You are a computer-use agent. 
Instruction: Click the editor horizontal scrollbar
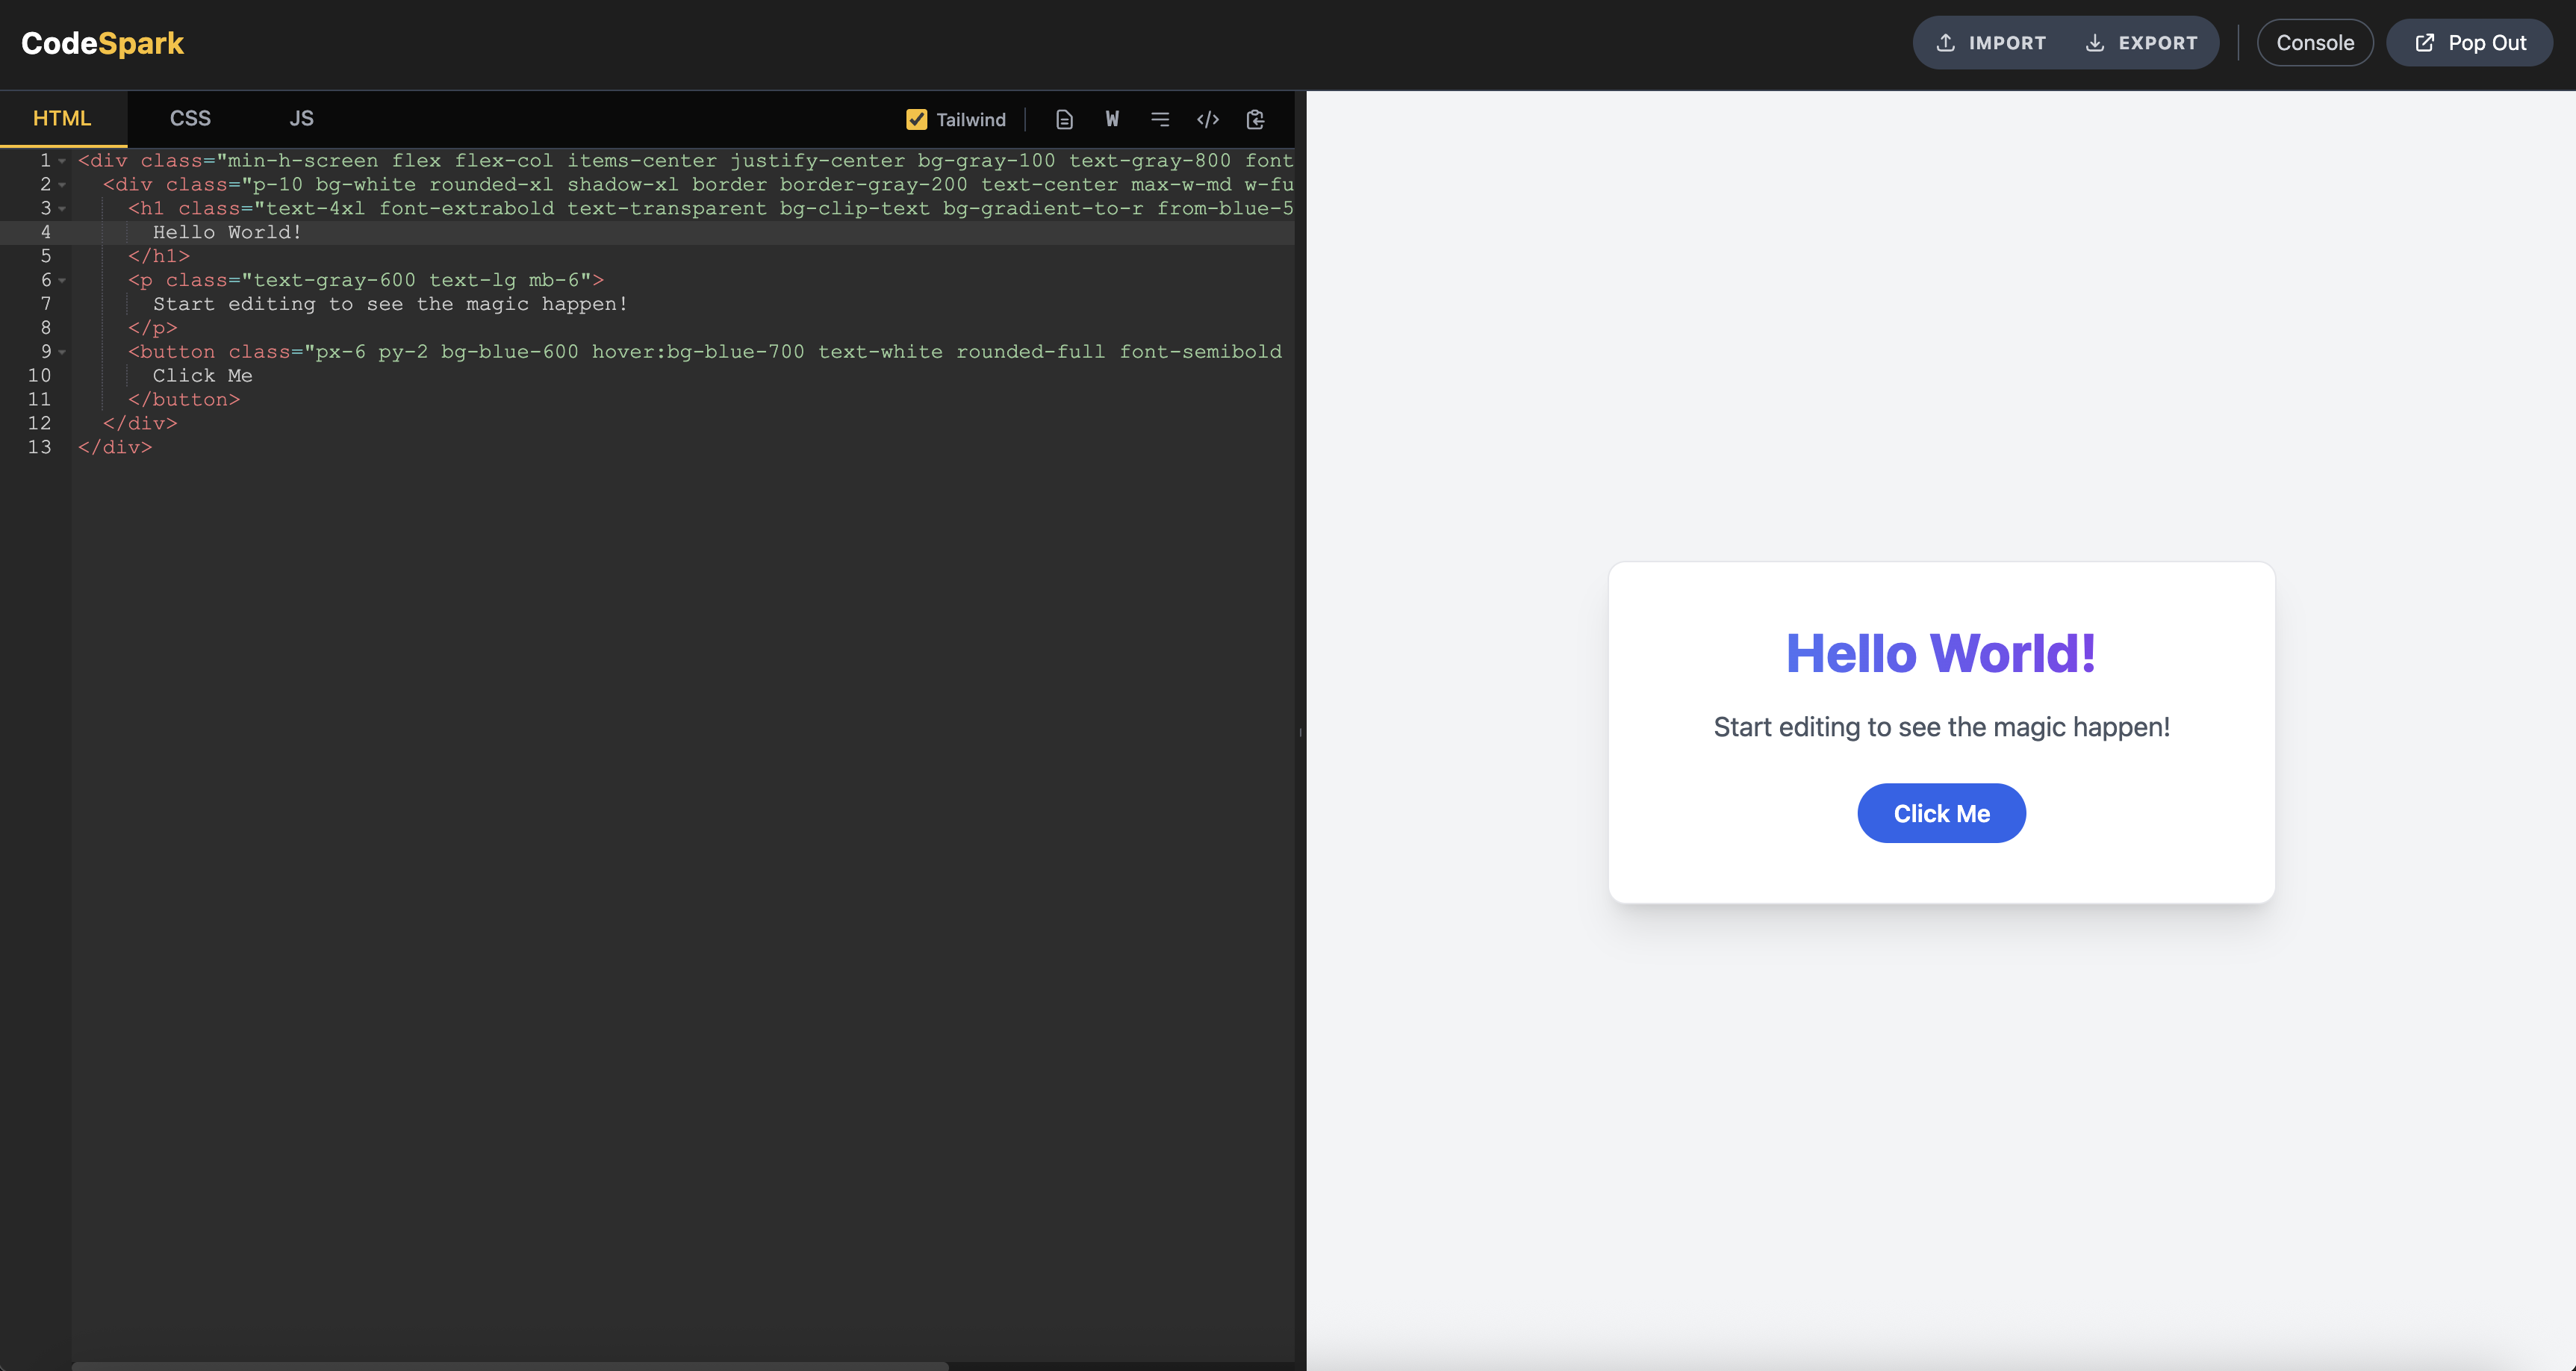coord(510,1365)
